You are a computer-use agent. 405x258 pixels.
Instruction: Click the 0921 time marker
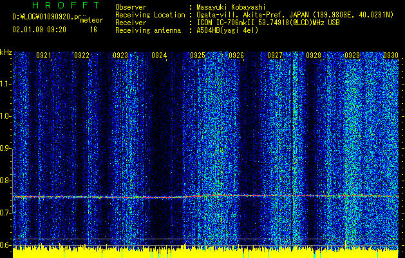coord(43,55)
